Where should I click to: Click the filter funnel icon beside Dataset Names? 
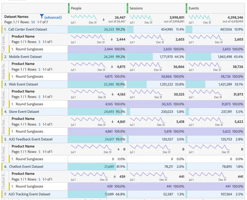[x=42, y=16]
